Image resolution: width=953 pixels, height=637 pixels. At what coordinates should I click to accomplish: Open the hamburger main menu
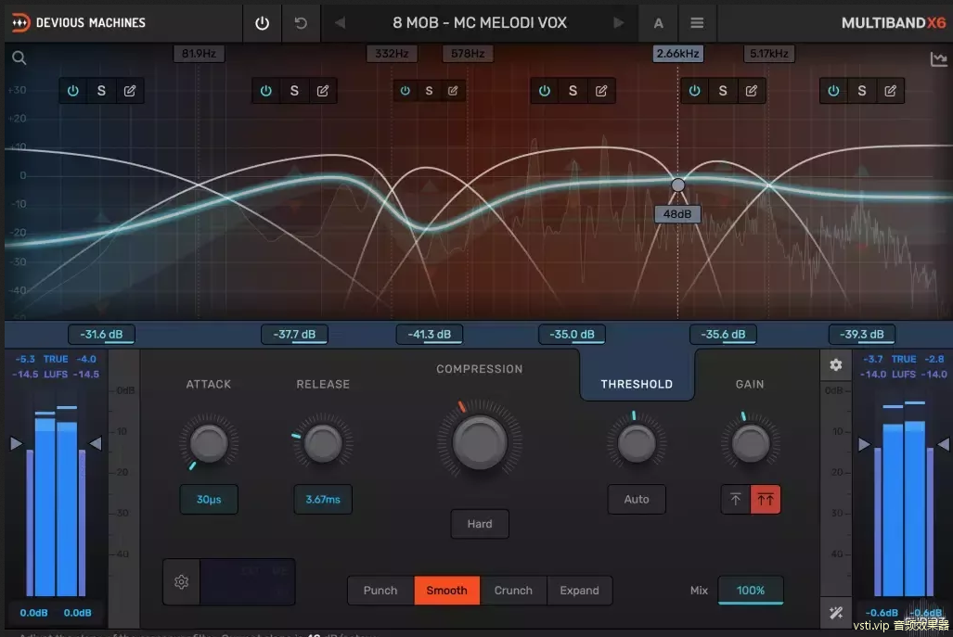tap(697, 23)
